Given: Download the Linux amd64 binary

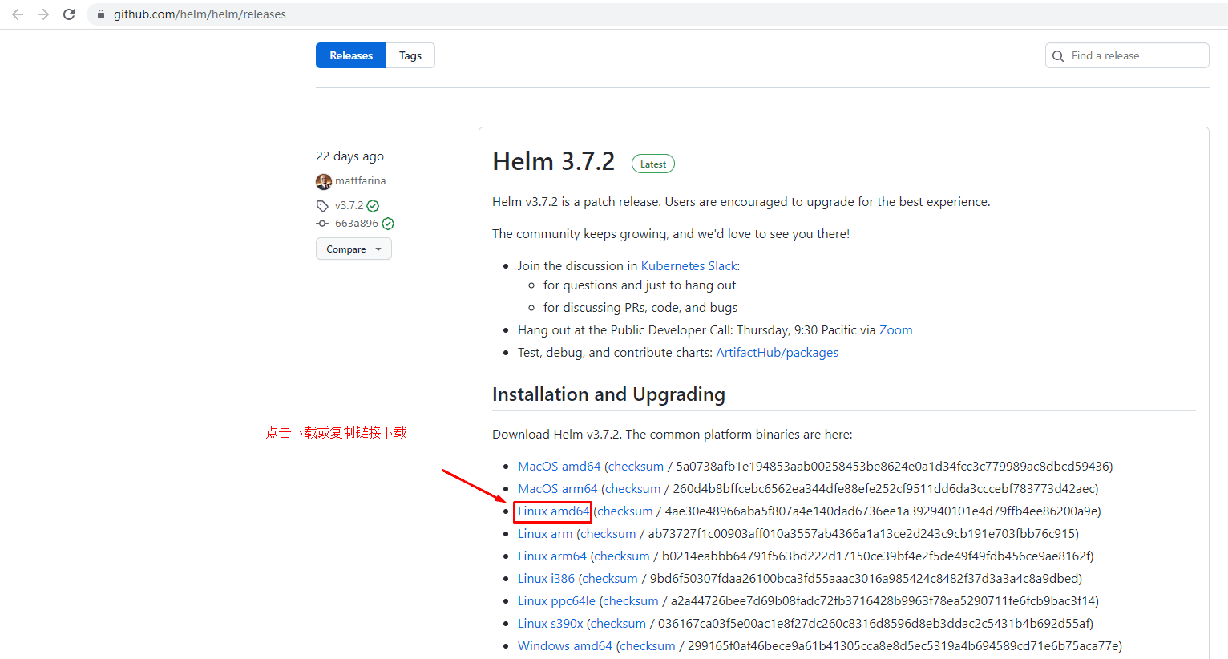Looking at the screenshot, I should [553, 511].
